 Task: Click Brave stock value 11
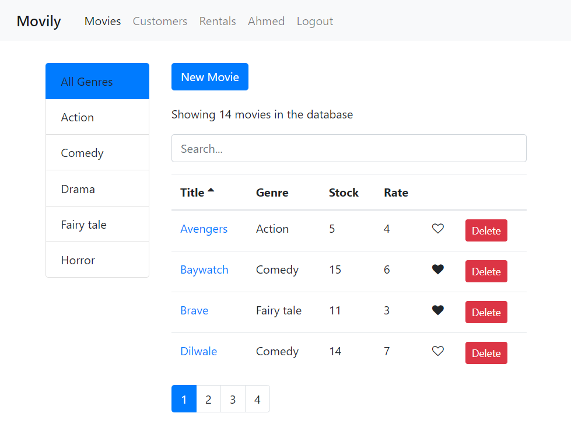(x=335, y=310)
